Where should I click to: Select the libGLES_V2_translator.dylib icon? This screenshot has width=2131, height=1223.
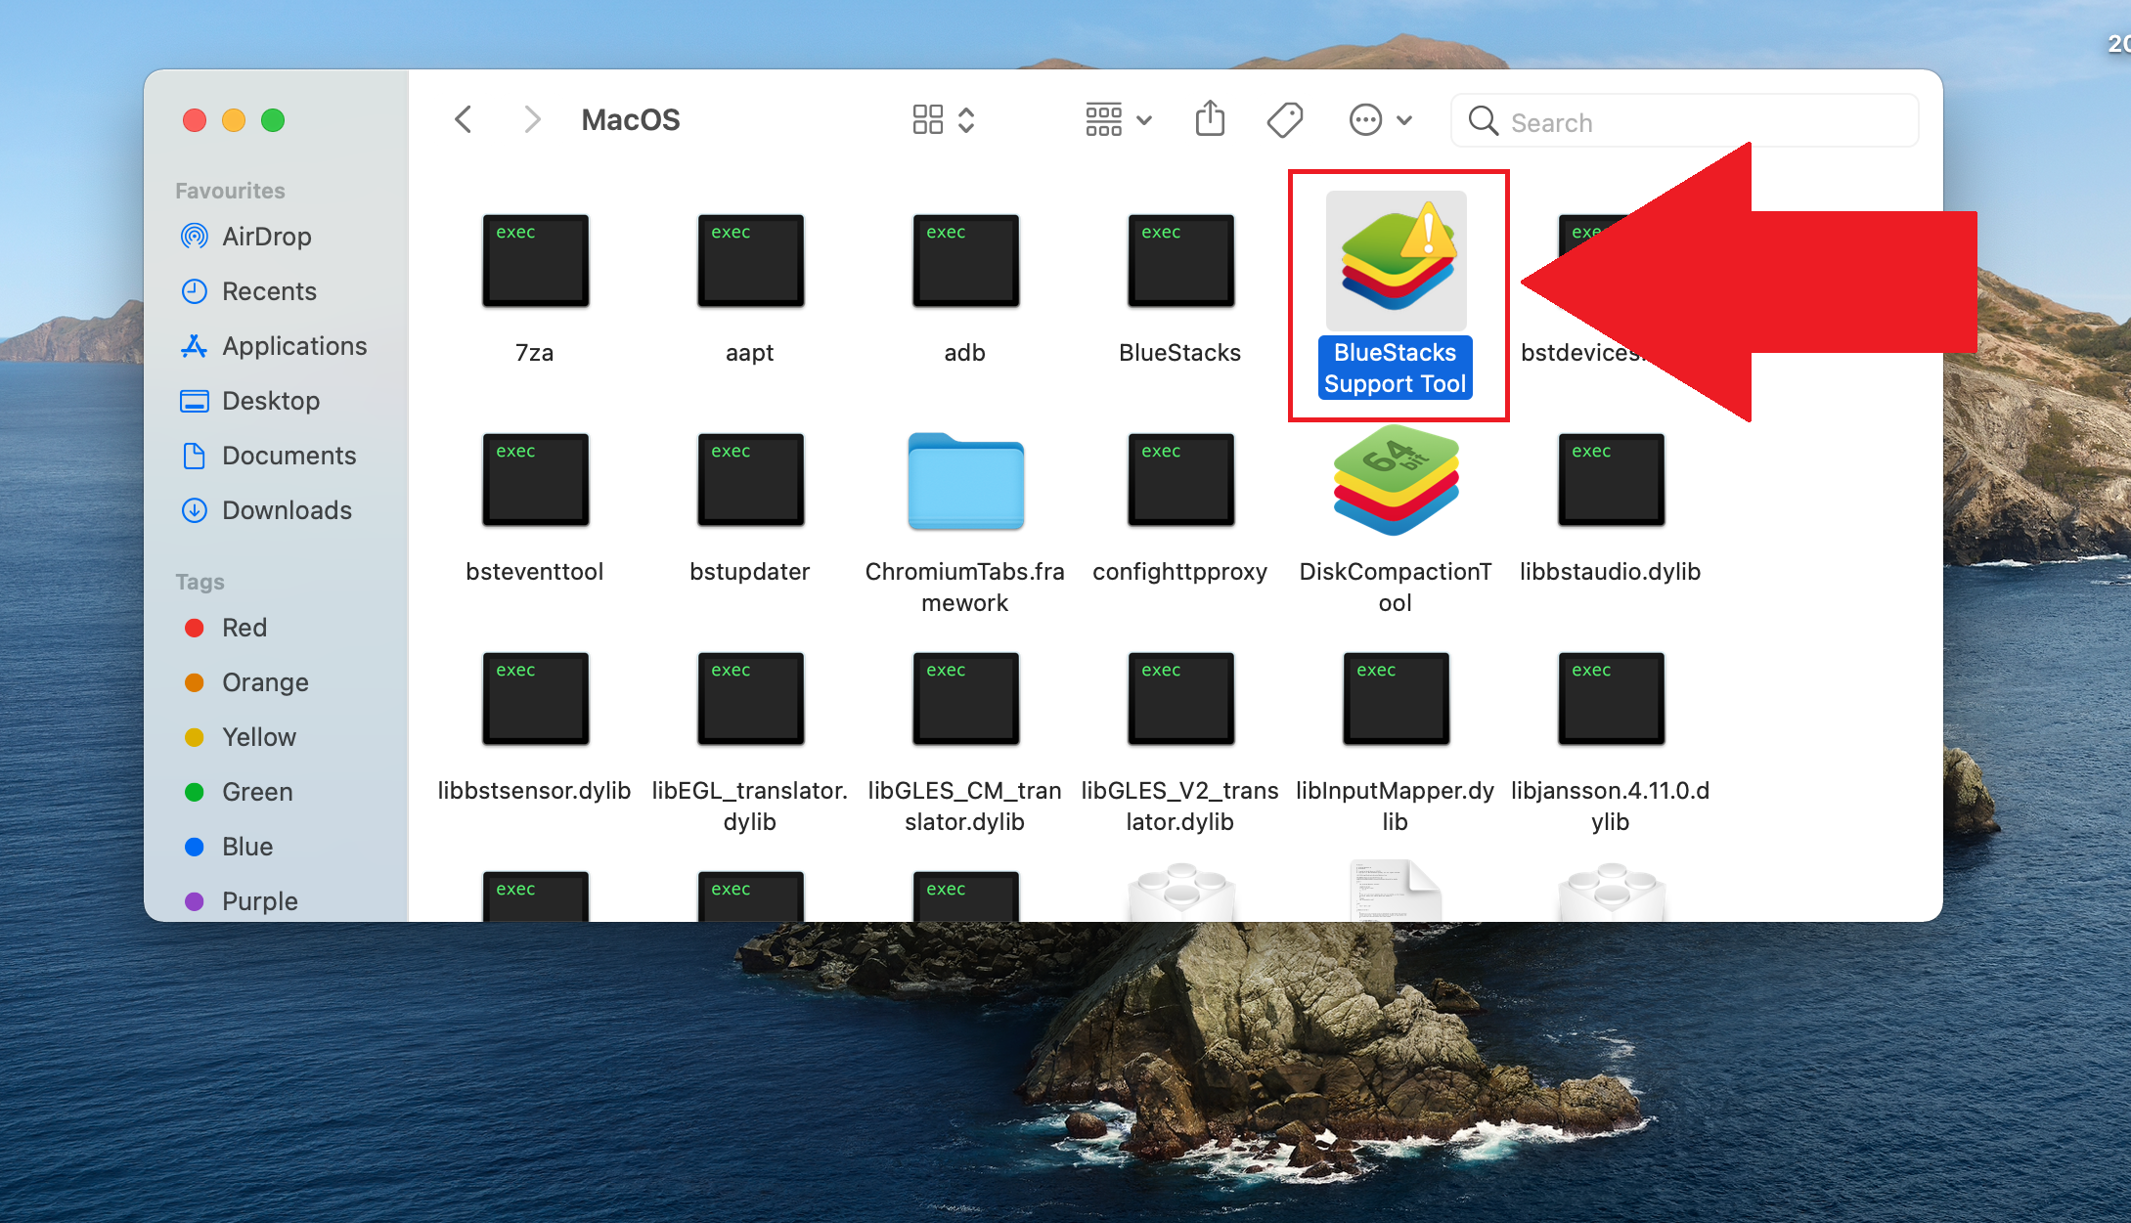[1180, 699]
